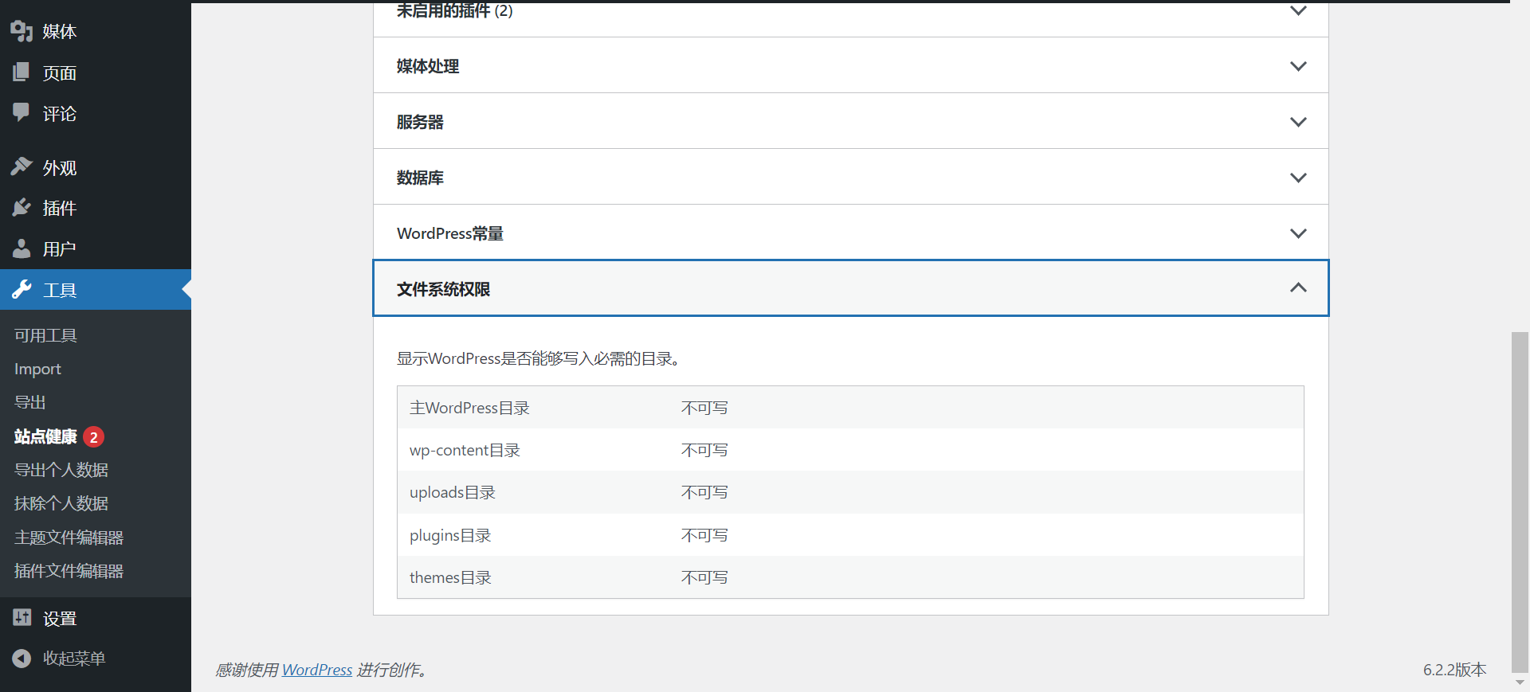Click the 收起菜单 label
1530x692 pixels.
(x=74, y=659)
